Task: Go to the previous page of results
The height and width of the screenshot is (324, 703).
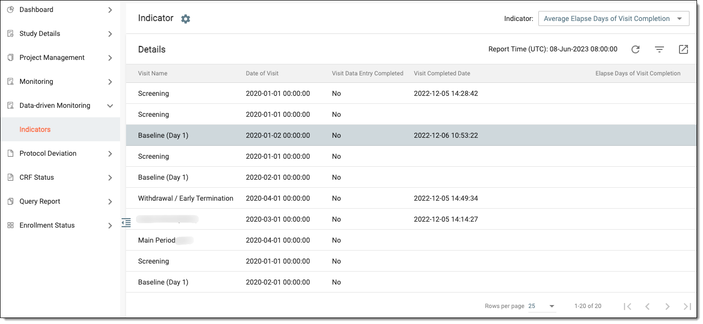Action: click(x=647, y=306)
